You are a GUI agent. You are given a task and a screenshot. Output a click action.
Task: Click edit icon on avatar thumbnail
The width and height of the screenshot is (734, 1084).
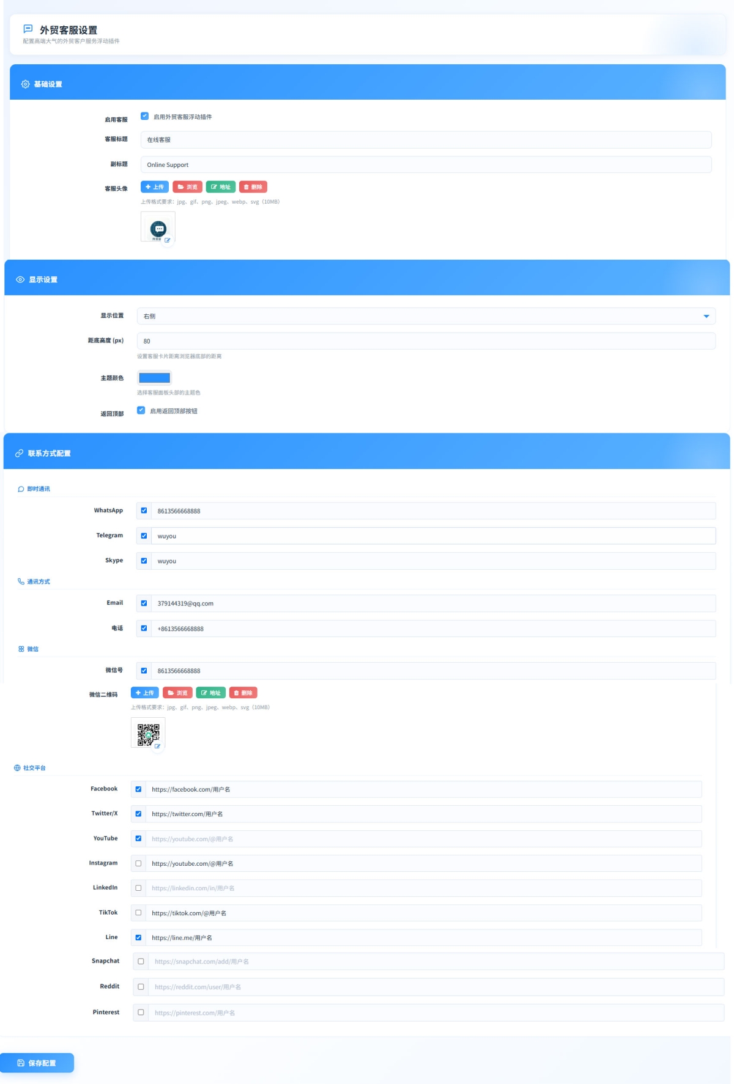tap(168, 240)
